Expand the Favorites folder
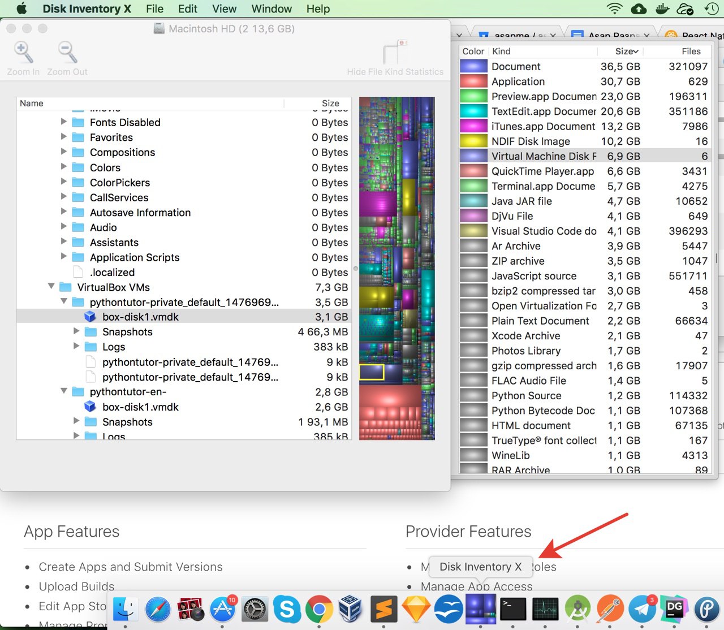The width and height of the screenshot is (724, 630). pyautogui.click(x=63, y=137)
